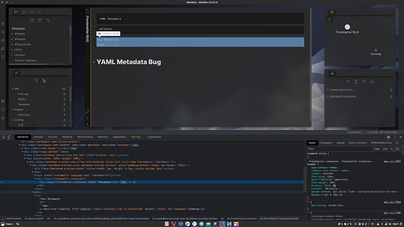Open the Computed styles tab

[x=326, y=143]
